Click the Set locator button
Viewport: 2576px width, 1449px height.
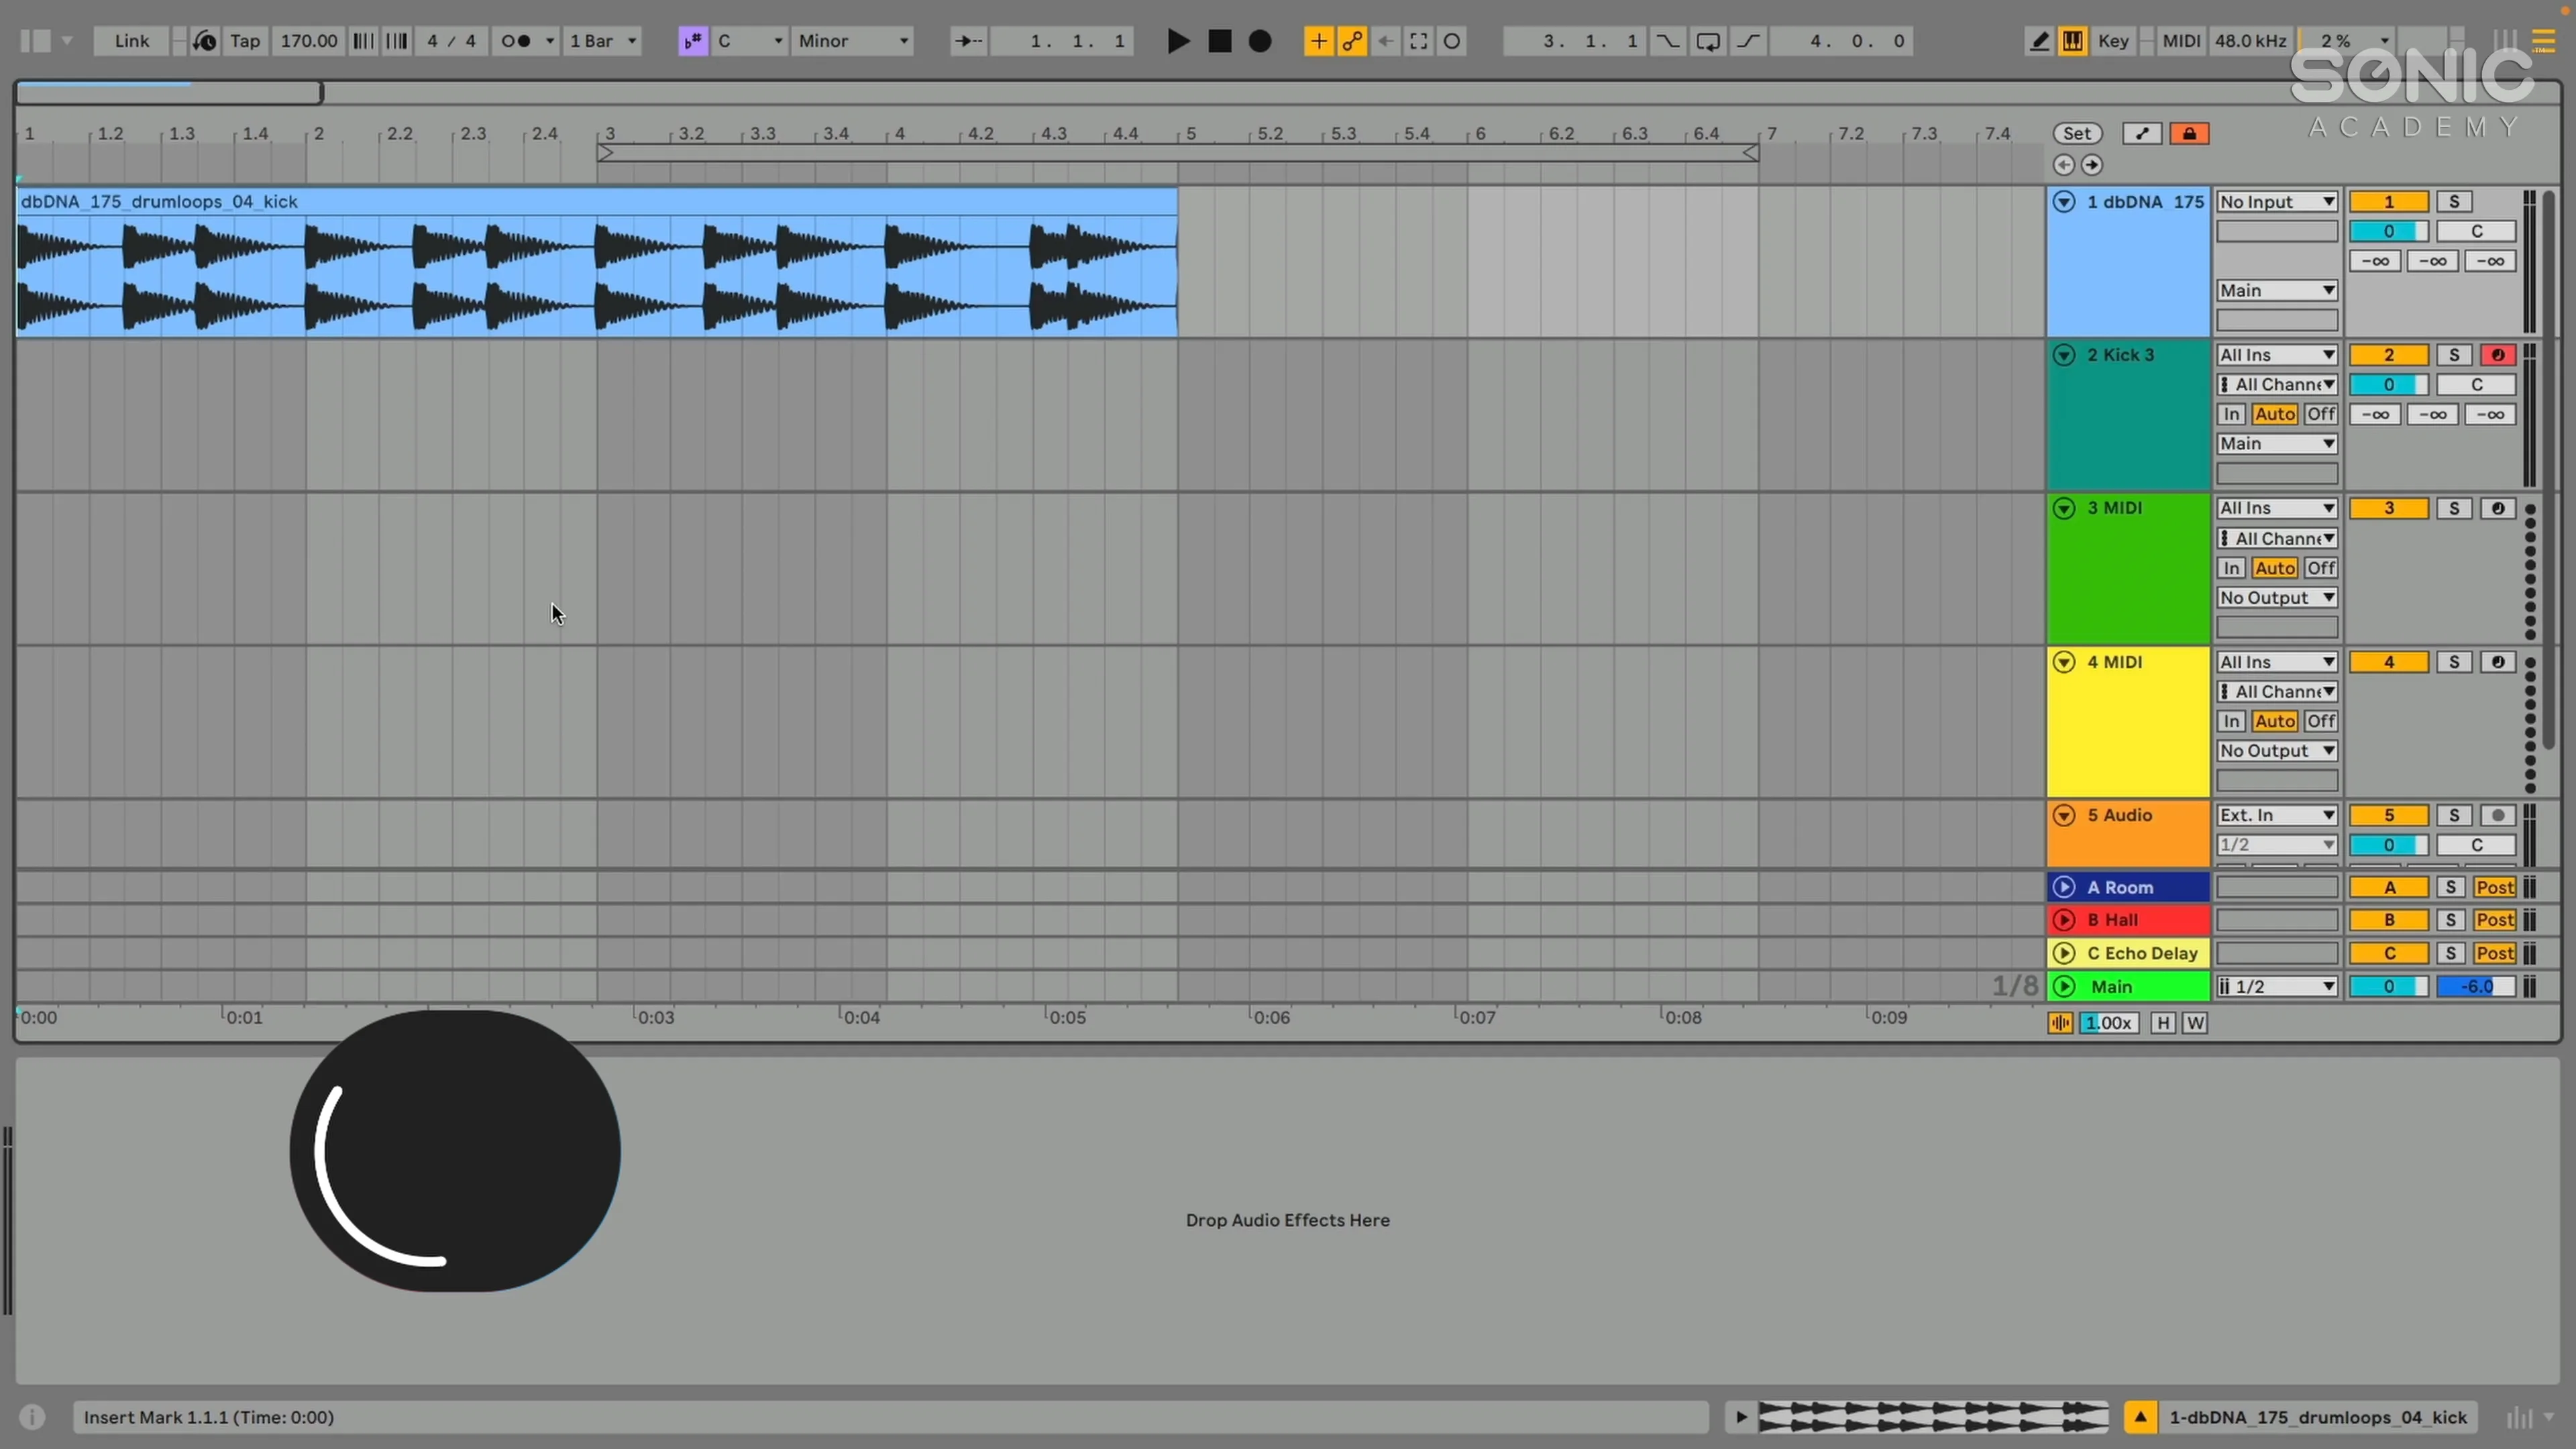2077,133
